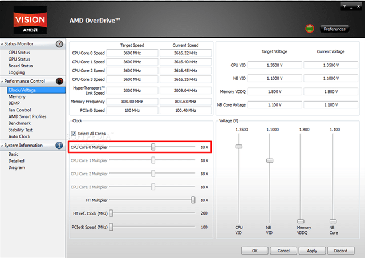
Task: Open the BEMP page
Action: click(x=14, y=103)
